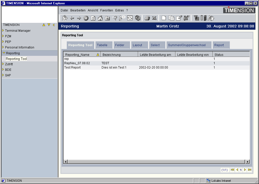Switch to the Summen/Gruppenwechsel tab
This screenshot has width=259, height=184.
click(187, 45)
